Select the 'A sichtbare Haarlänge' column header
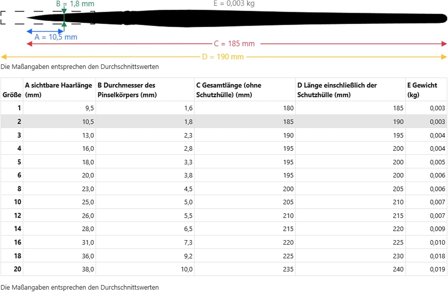Screen dimensions: 448x292 coord(59,90)
